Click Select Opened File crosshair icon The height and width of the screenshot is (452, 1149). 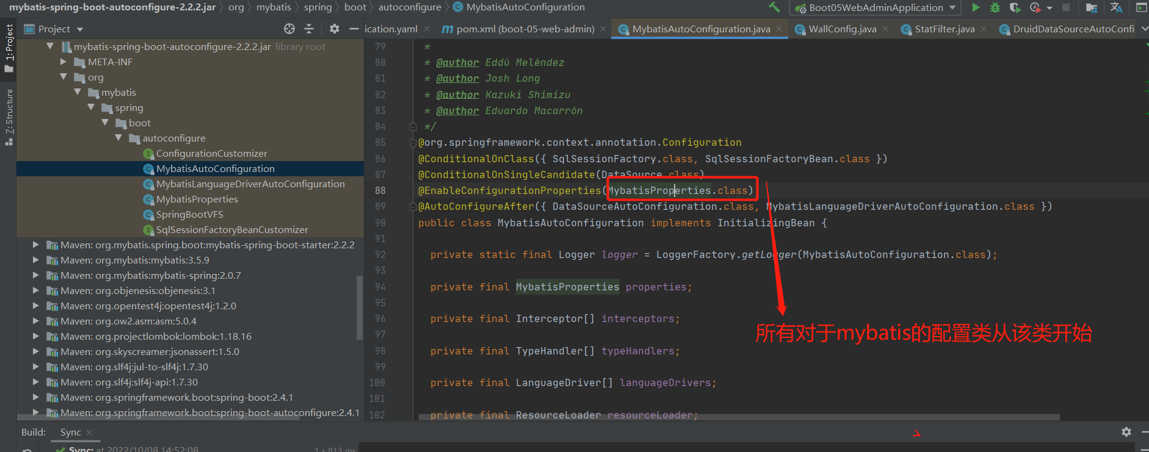[289, 29]
